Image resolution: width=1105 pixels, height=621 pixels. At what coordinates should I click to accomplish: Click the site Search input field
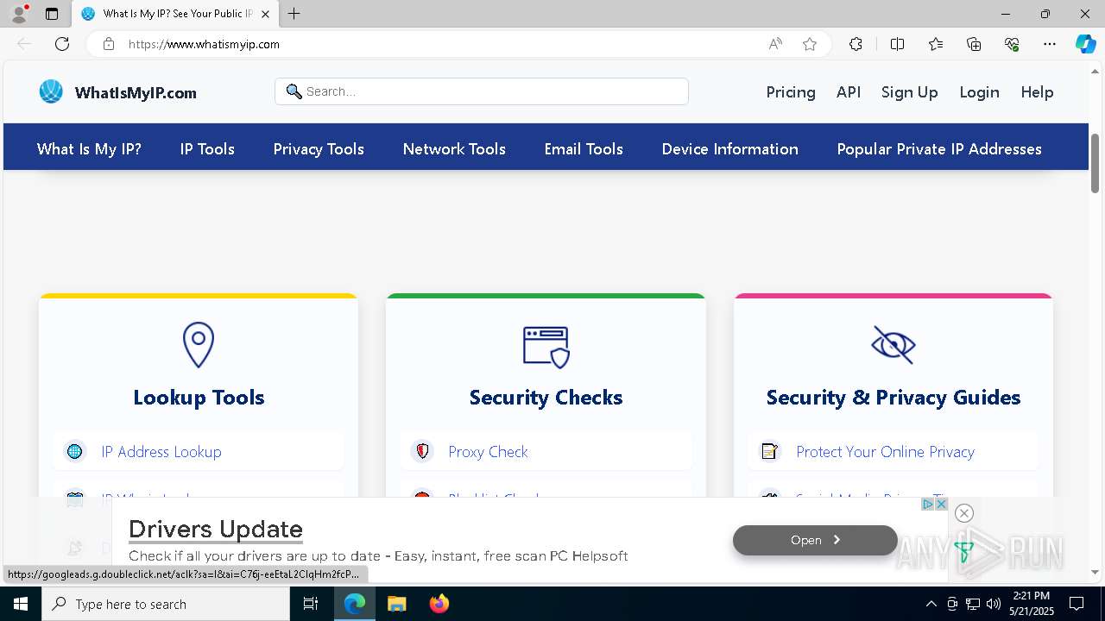click(482, 91)
